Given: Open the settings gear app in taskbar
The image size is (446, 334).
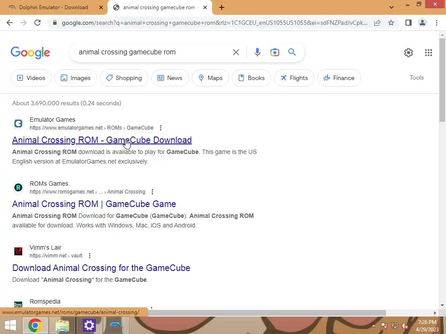Looking at the screenshot, I should click(x=89, y=325).
